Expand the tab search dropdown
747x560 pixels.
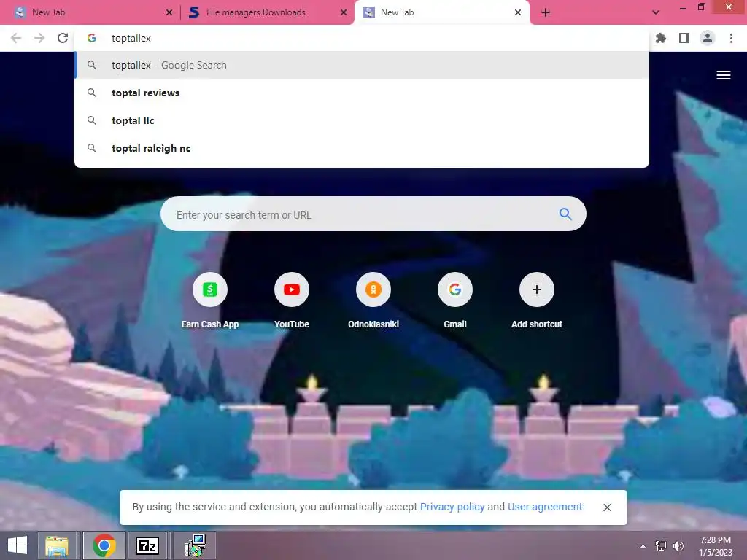tap(656, 12)
